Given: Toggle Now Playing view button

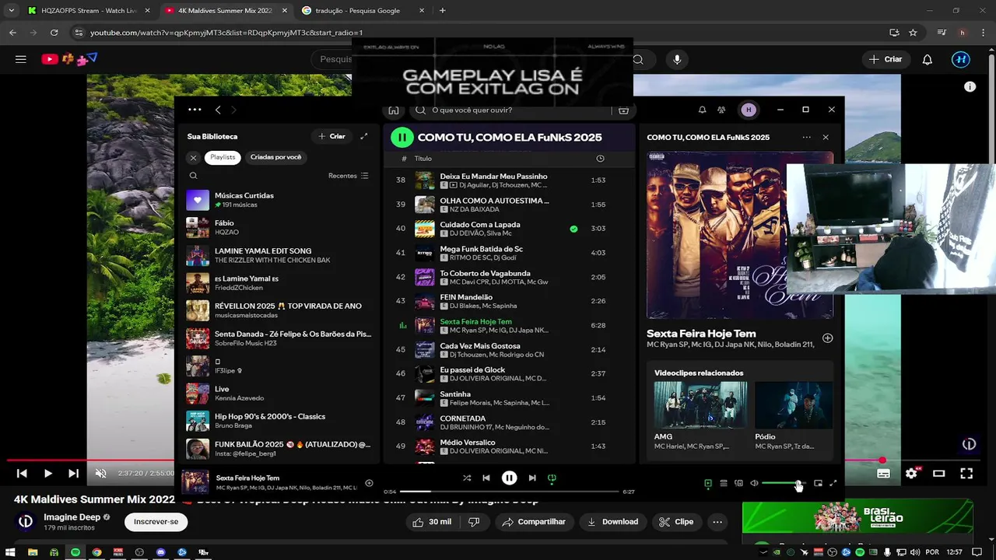Looking at the screenshot, I should [x=707, y=483].
